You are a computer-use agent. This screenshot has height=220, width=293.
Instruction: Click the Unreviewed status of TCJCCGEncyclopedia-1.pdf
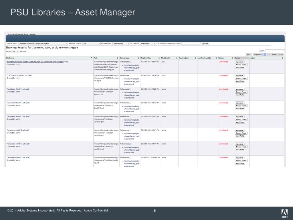click(223, 75)
